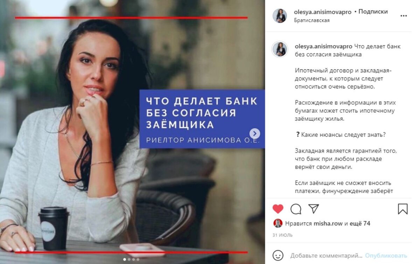The height and width of the screenshot is (264, 420).
Task: Click the caption username olesya.anisimovapro
Action: click(x=323, y=46)
